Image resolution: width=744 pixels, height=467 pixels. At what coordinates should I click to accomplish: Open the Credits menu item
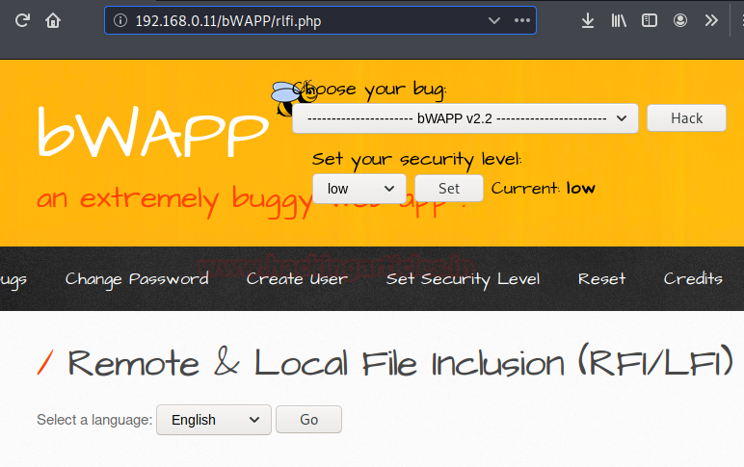693,278
